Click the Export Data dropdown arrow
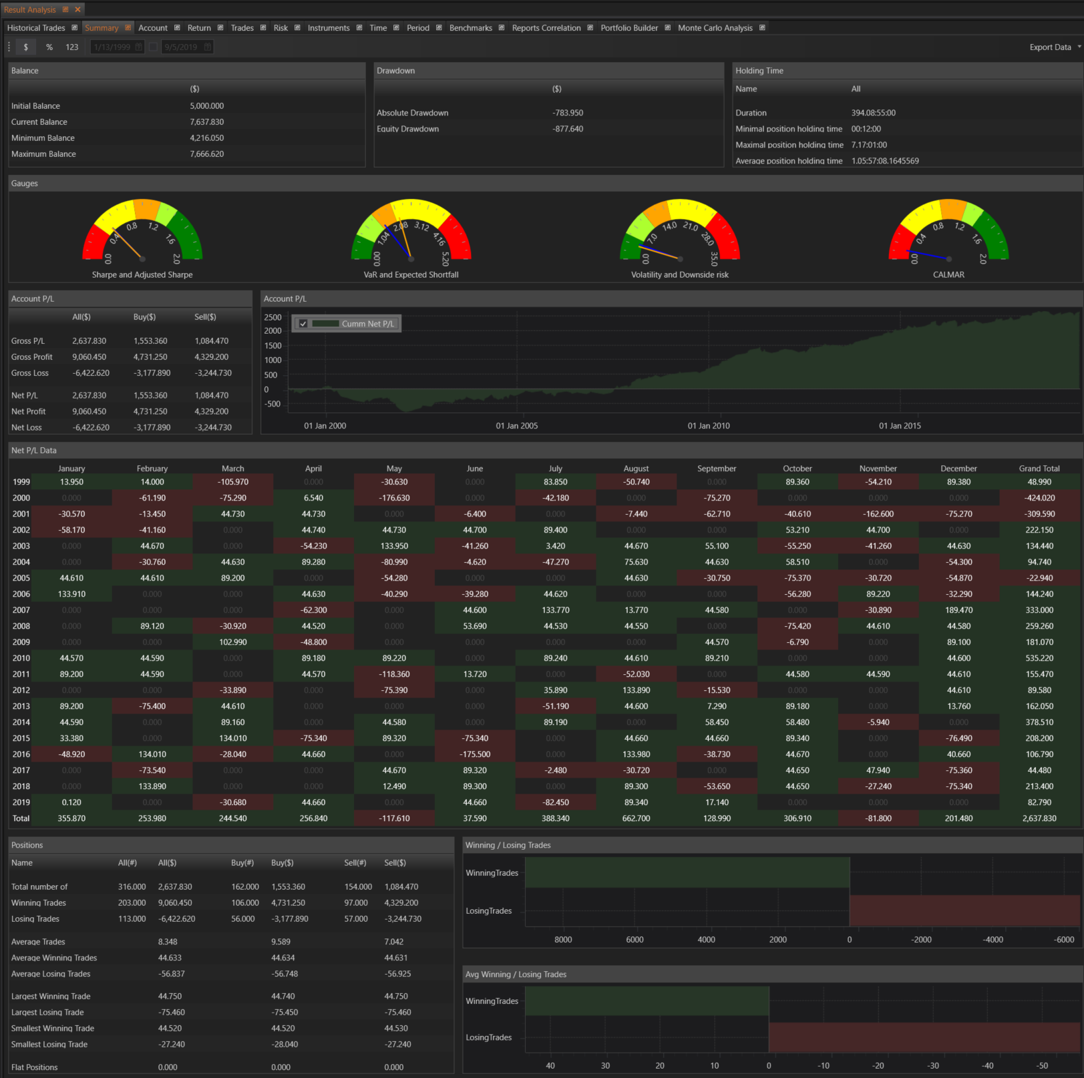This screenshot has width=1084, height=1078. coord(1079,47)
